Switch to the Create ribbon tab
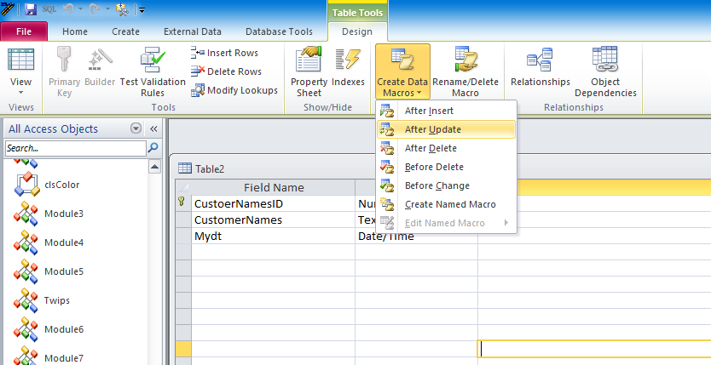The height and width of the screenshot is (365, 711). tap(125, 31)
